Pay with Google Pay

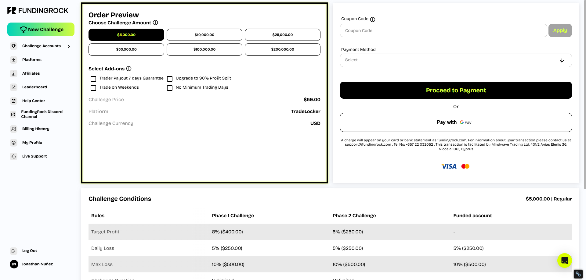pos(456,122)
